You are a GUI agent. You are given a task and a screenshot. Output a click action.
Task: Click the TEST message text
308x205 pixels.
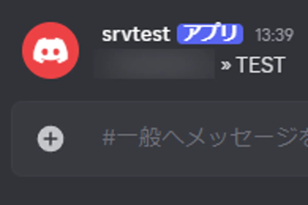(x=261, y=65)
